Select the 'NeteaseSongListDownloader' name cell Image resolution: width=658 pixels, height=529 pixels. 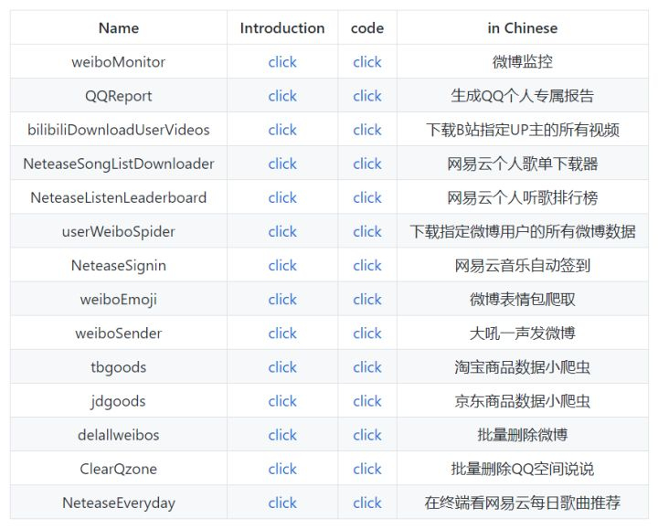click(119, 164)
